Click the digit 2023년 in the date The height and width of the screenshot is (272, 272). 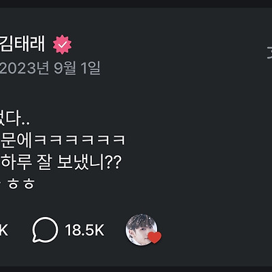click(24, 68)
